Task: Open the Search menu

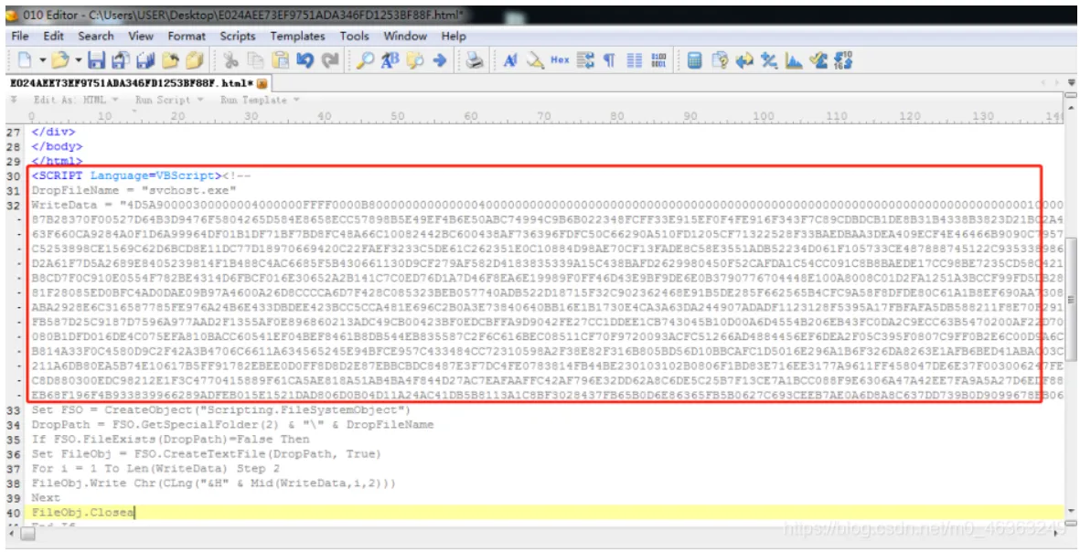Action: point(96,36)
